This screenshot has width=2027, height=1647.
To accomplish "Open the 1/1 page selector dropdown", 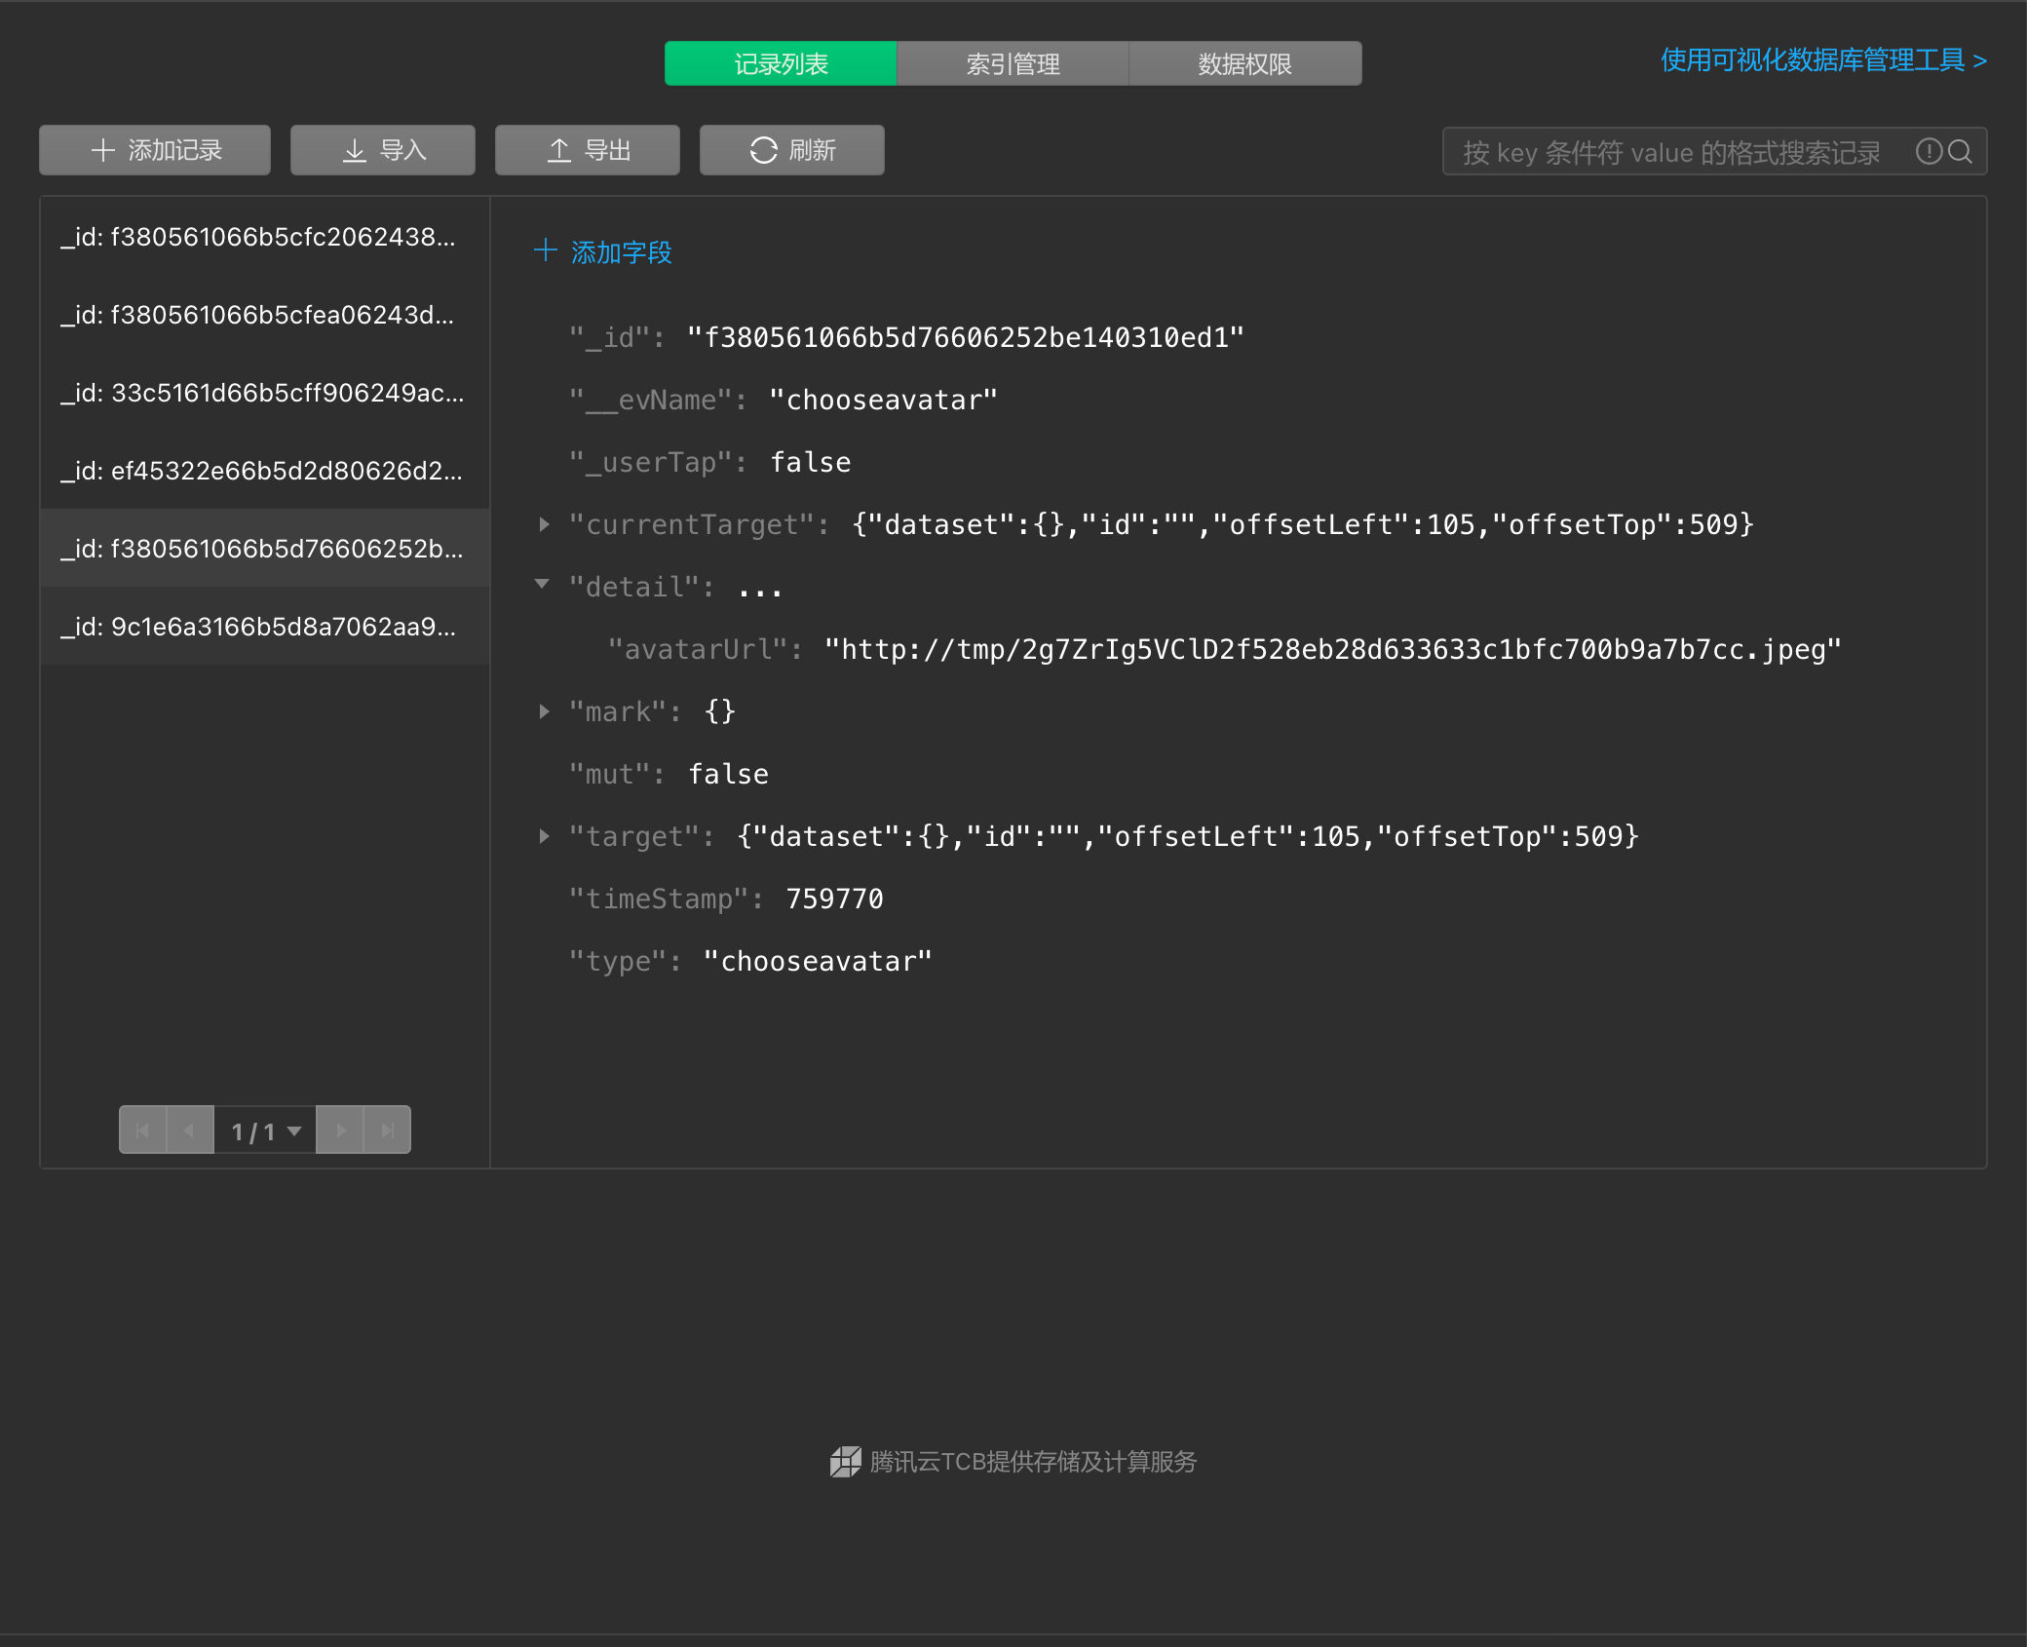I will (x=265, y=1130).
